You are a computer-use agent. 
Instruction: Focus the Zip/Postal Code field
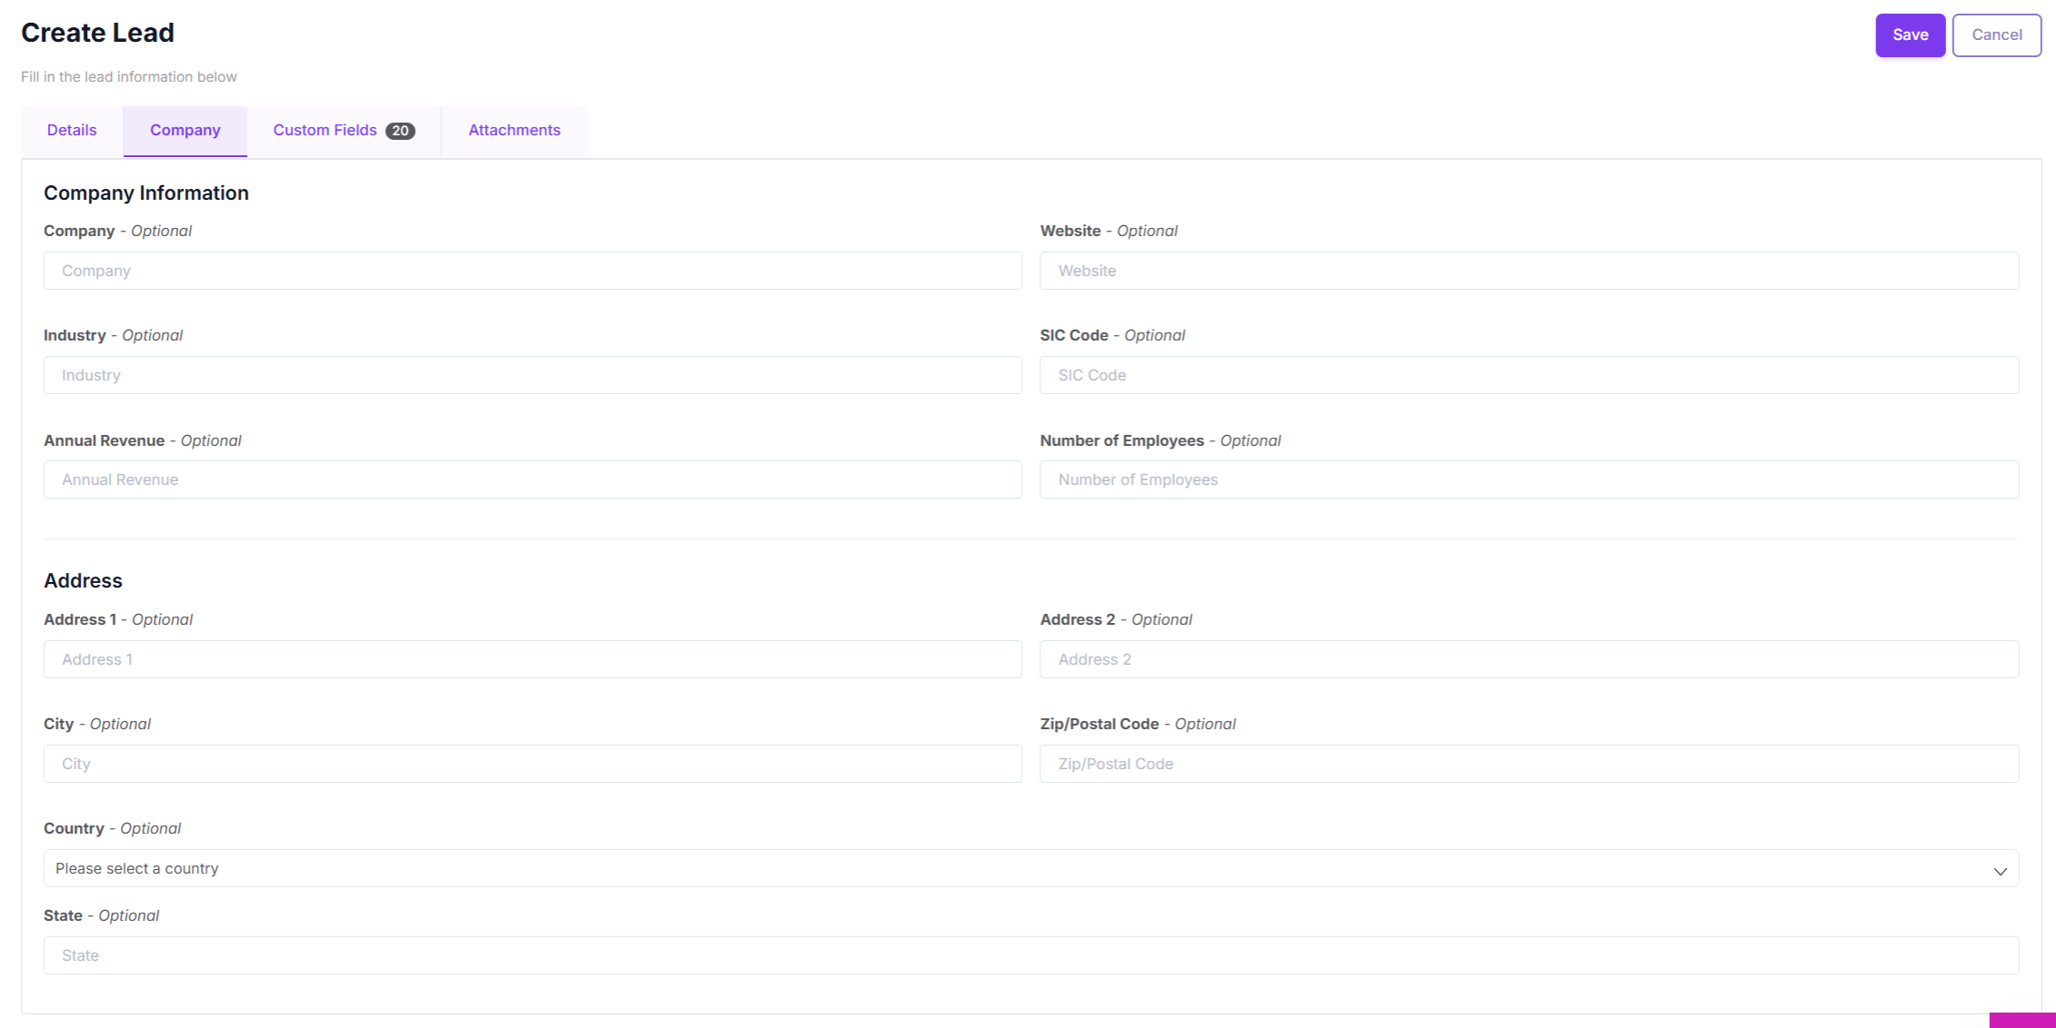(1529, 764)
